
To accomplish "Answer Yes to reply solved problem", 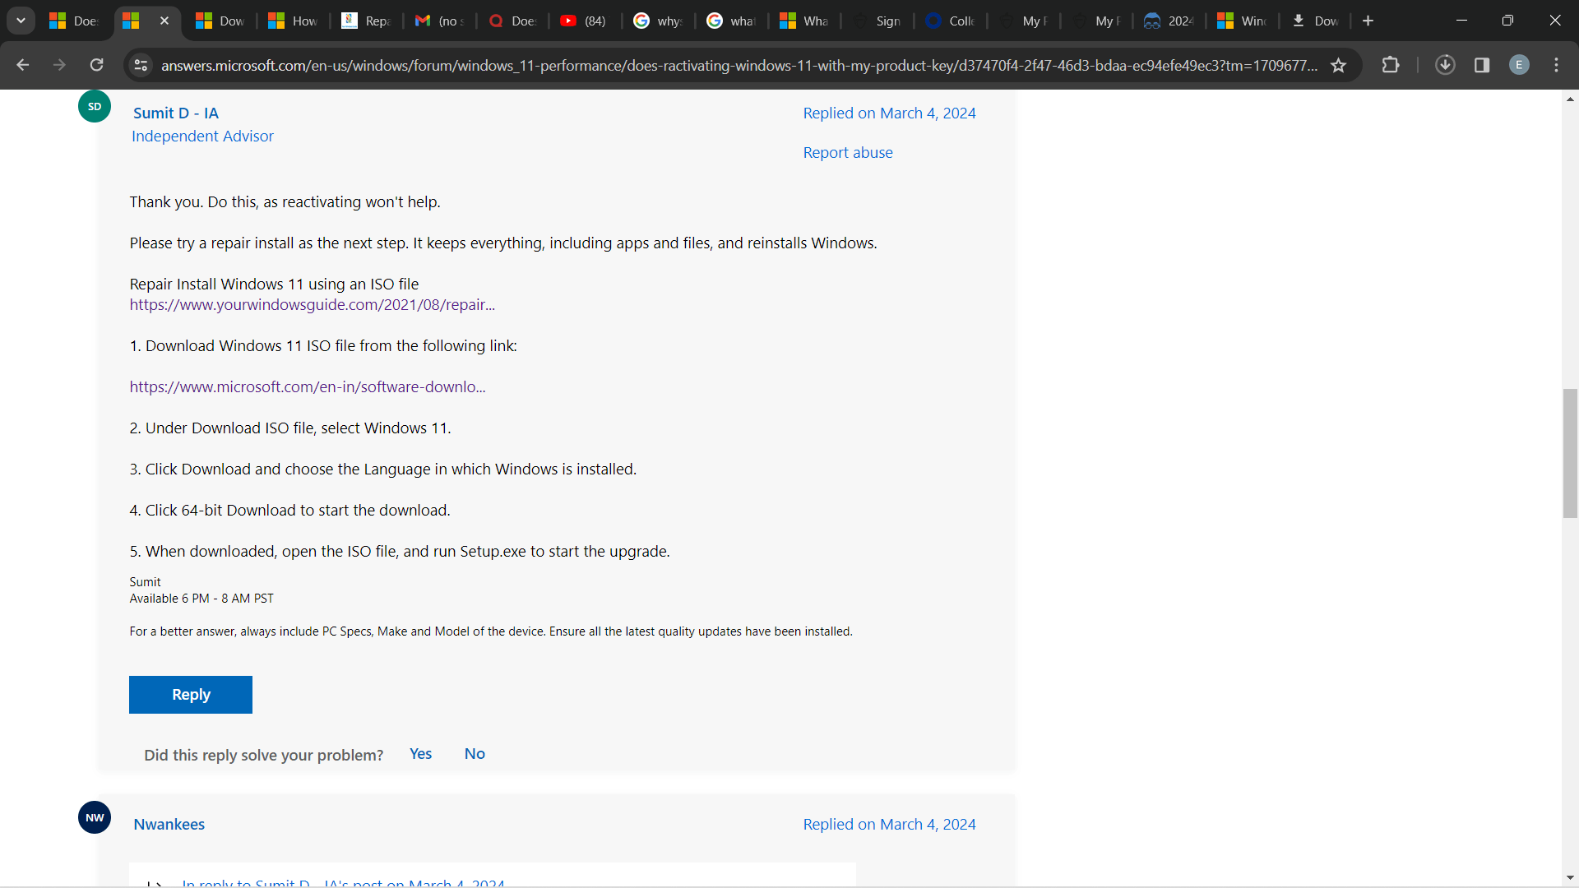I will point(420,754).
